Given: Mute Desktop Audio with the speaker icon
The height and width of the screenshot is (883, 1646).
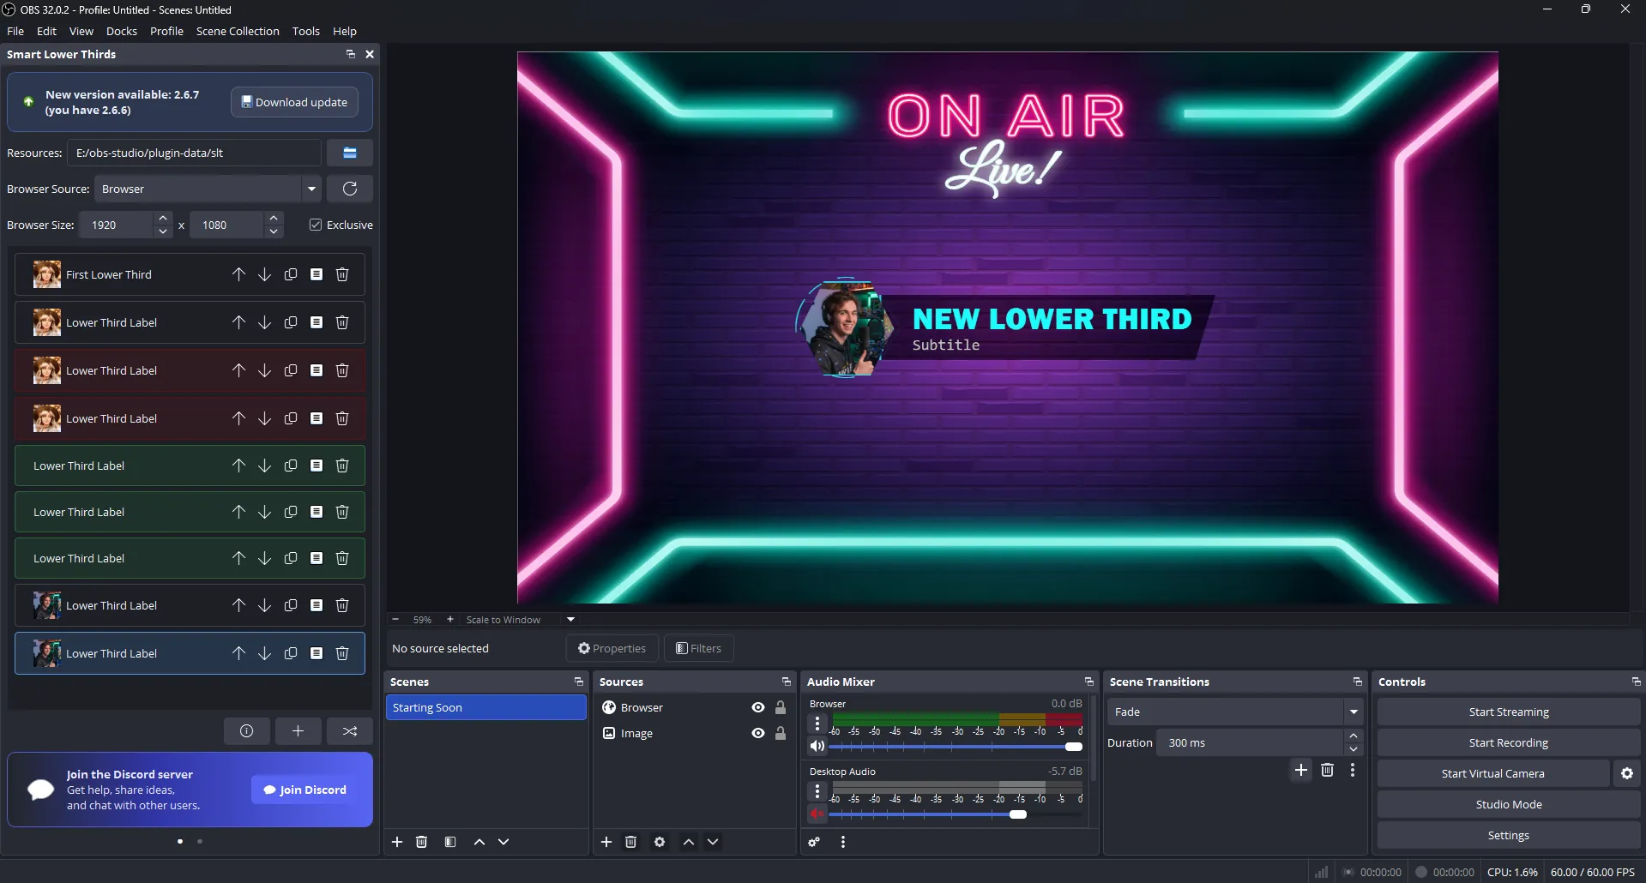Looking at the screenshot, I should (x=817, y=814).
